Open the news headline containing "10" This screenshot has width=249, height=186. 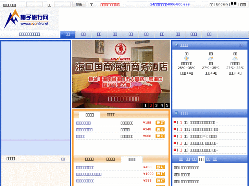[204, 136]
